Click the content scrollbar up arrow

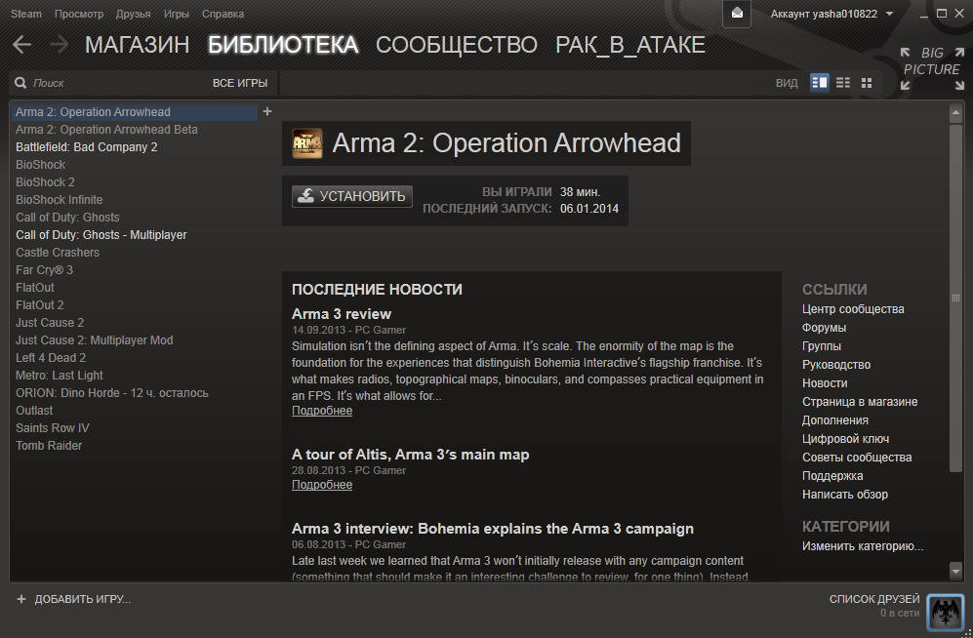pos(955,113)
